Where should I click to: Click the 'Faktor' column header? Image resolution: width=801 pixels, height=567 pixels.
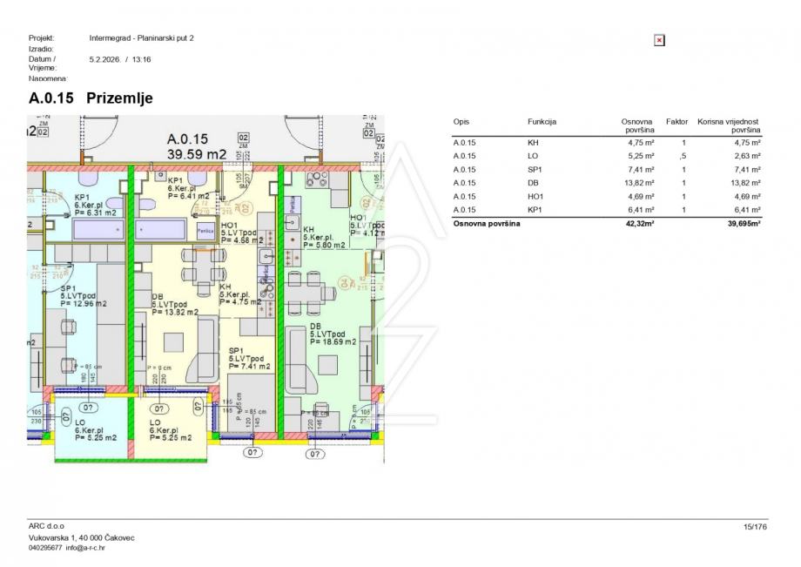point(676,122)
